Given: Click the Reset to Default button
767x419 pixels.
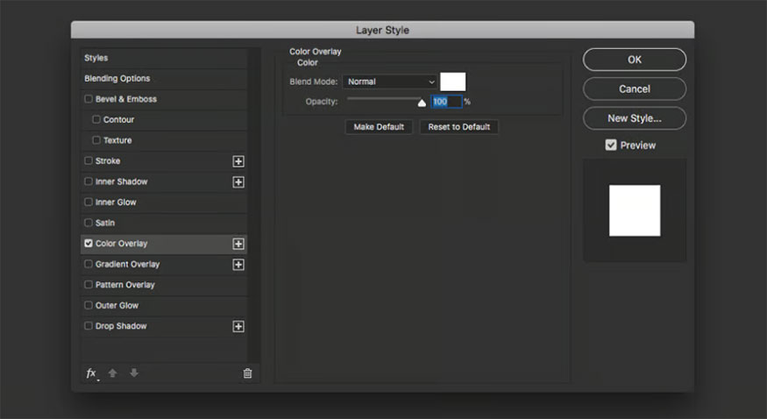Looking at the screenshot, I should [x=458, y=127].
